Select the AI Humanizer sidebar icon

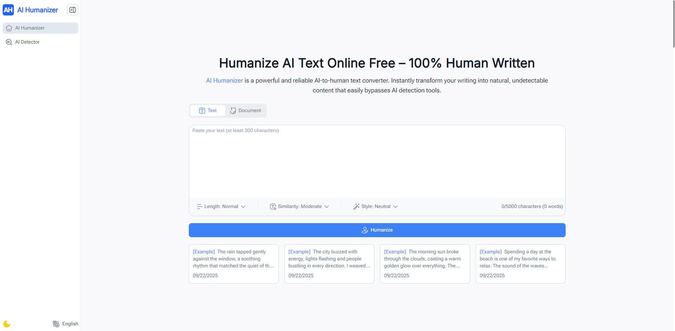(9, 28)
